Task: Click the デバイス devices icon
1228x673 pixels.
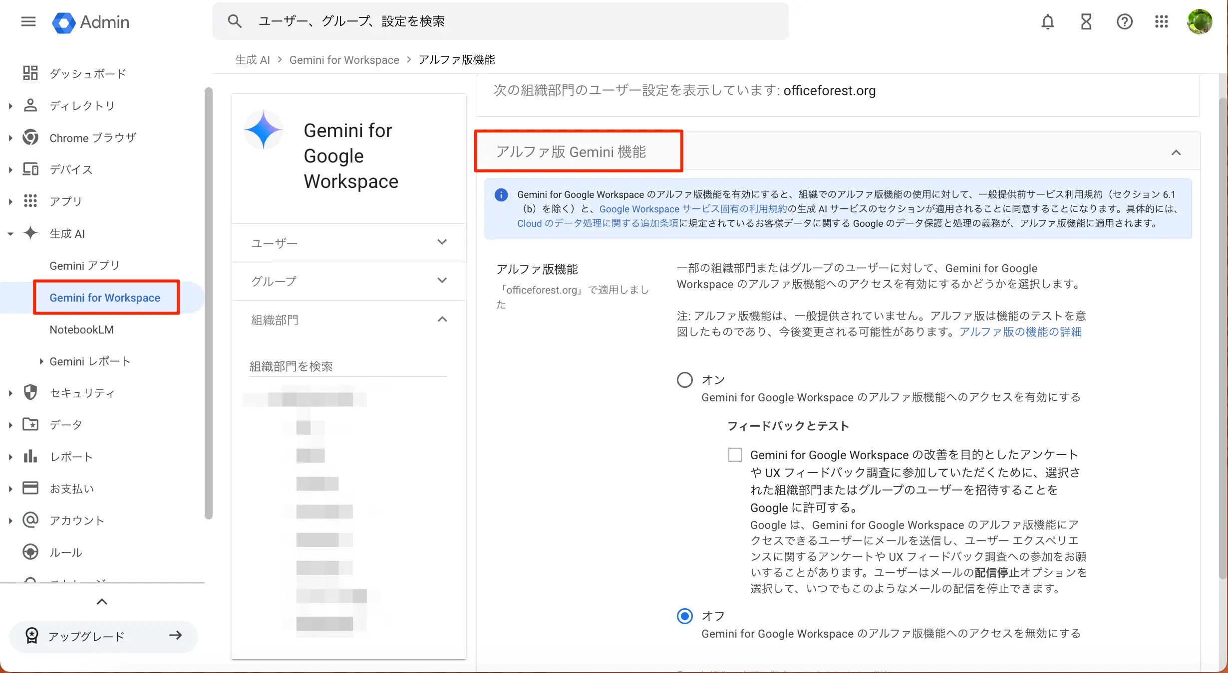Action: 30,169
